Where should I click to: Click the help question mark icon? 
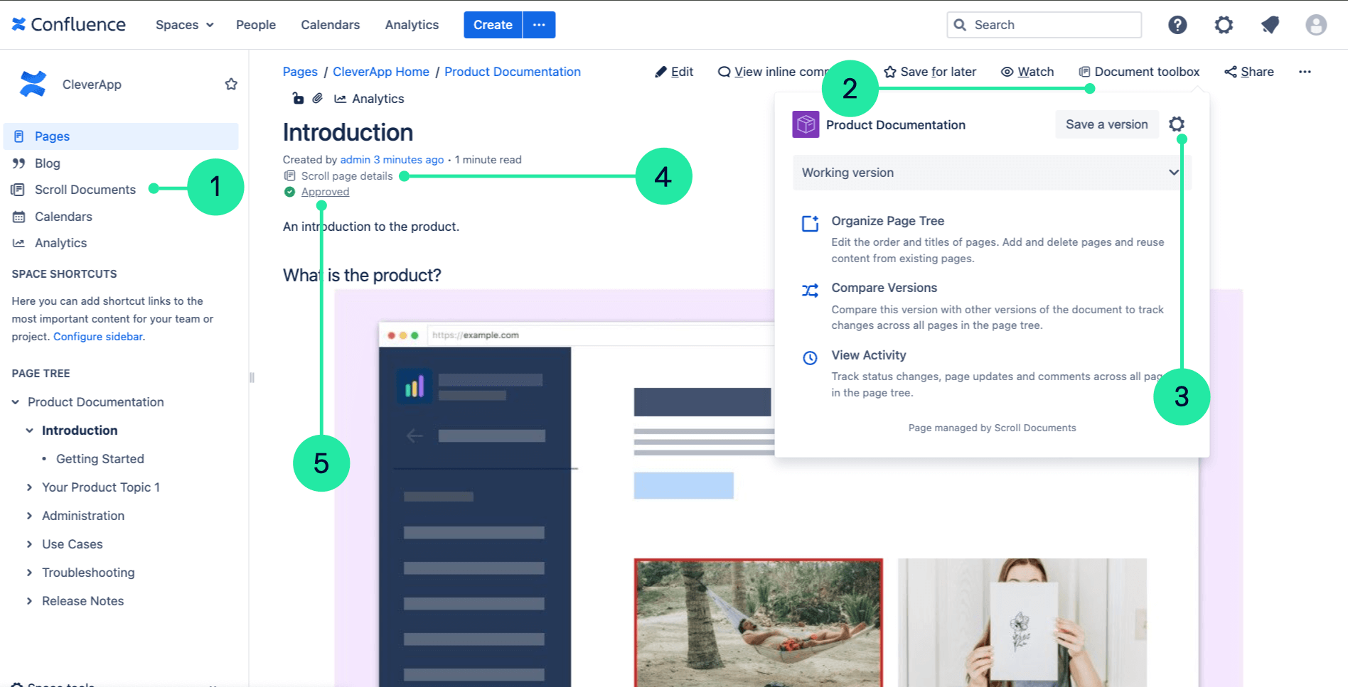[x=1177, y=25]
